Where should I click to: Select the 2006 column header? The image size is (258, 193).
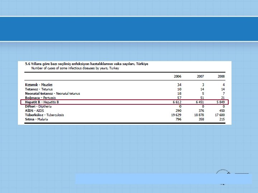pyautogui.click(x=177, y=76)
